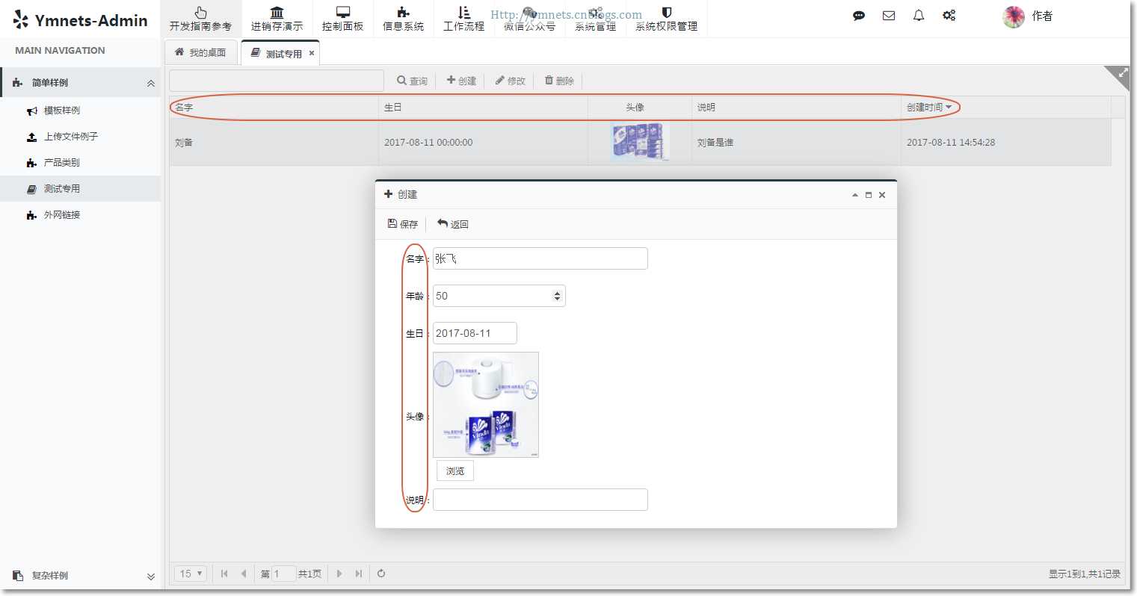The width and height of the screenshot is (1137, 596).
Task: Click the 头像 preview image in dialog
Action: pyautogui.click(x=486, y=405)
